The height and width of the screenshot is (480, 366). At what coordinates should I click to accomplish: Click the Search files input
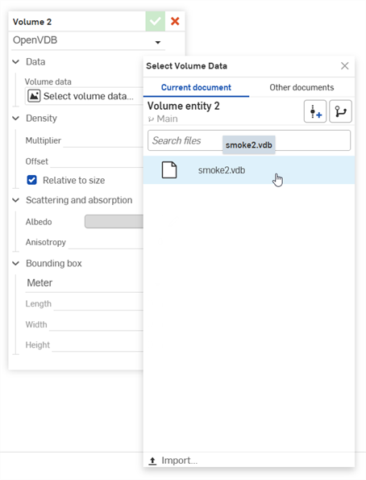(x=249, y=140)
